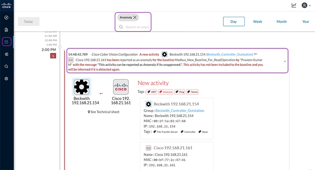Click gear icon in Beckwith details card
This screenshot has width=315, height=170.
[x=148, y=104]
